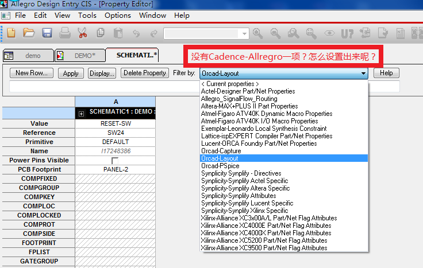The image size is (423, 268).
Task: Click the Print toolbar icon
Action: [65, 33]
